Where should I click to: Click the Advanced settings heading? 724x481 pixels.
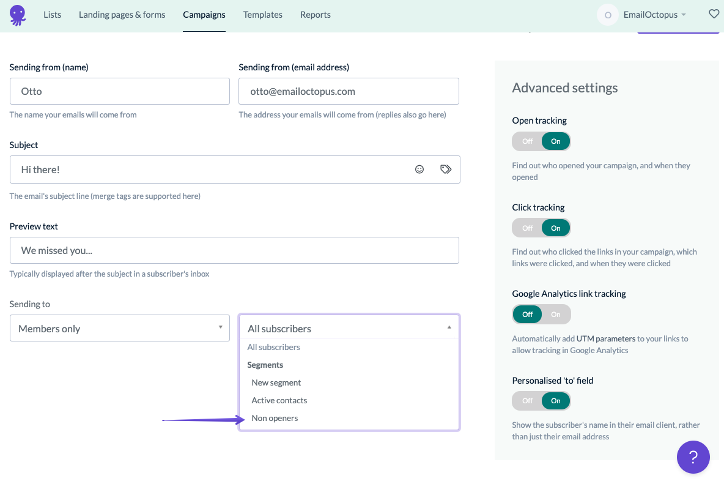[564, 88]
